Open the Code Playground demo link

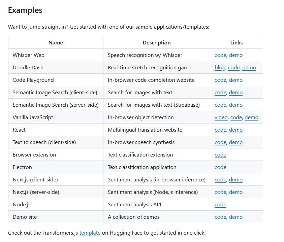(x=235, y=80)
